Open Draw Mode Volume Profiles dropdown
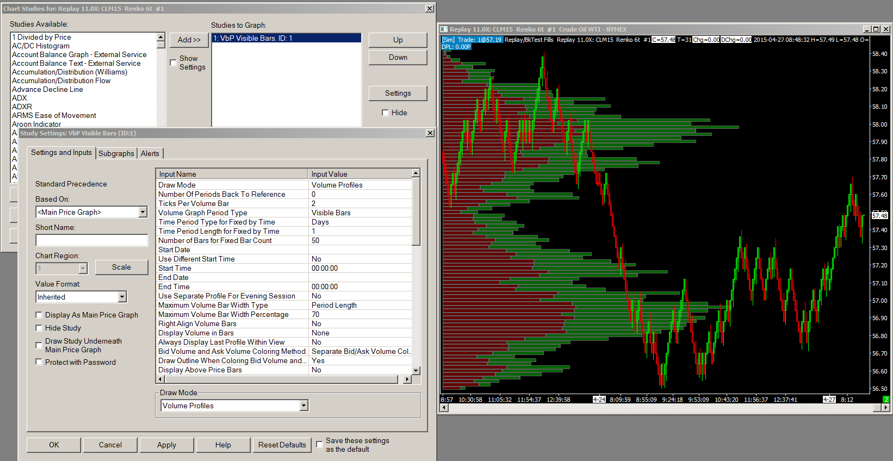 (303, 406)
